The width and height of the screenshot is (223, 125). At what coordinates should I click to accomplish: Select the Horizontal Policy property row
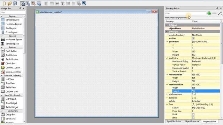click(192, 61)
